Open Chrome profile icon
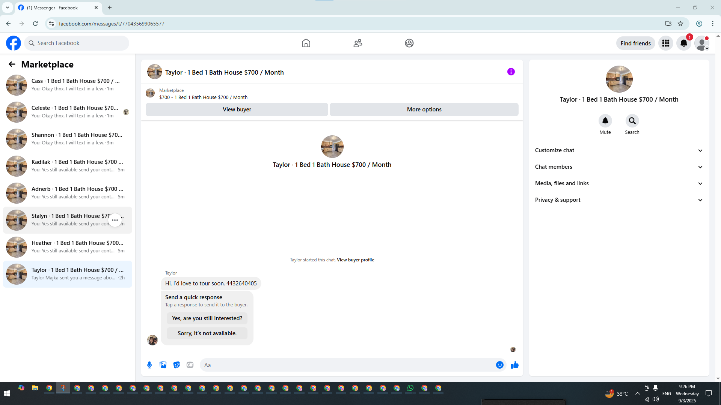 [699, 24]
